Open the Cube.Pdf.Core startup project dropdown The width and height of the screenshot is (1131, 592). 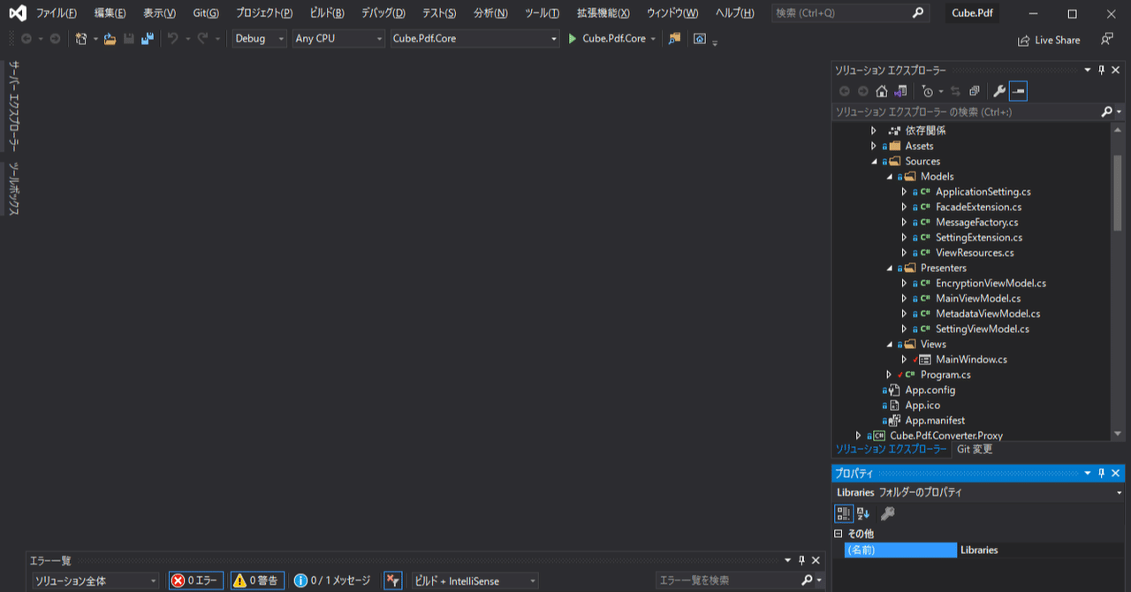click(x=475, y=39)
